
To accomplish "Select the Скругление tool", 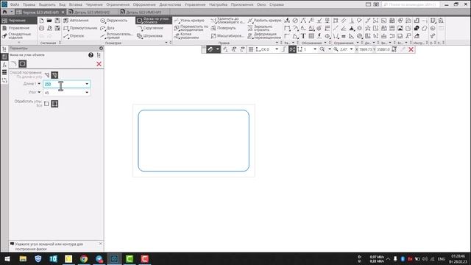I will click(x=150, y=28).
